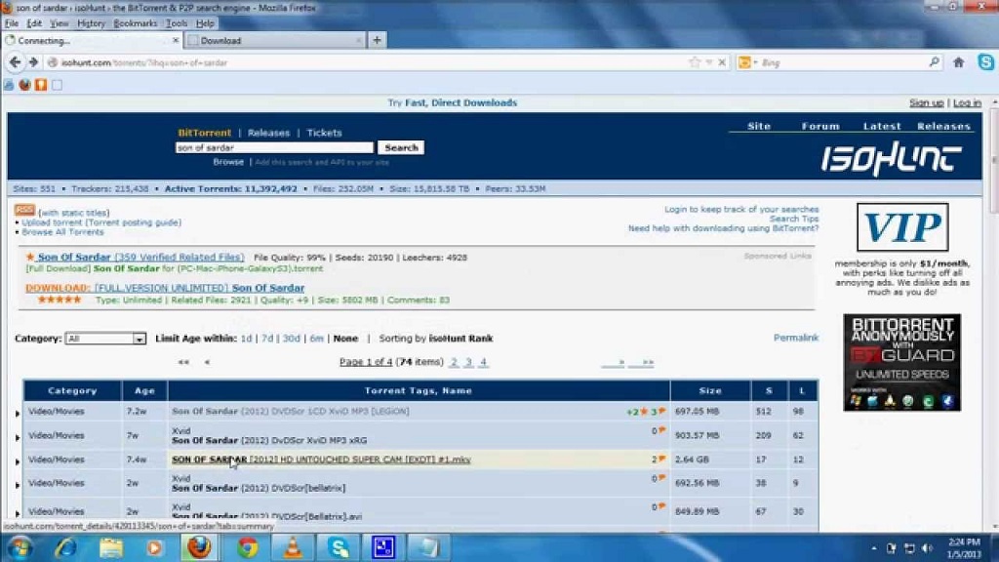Switch to the Download tab
Screen dimensions: 999x562
(275, 40)
